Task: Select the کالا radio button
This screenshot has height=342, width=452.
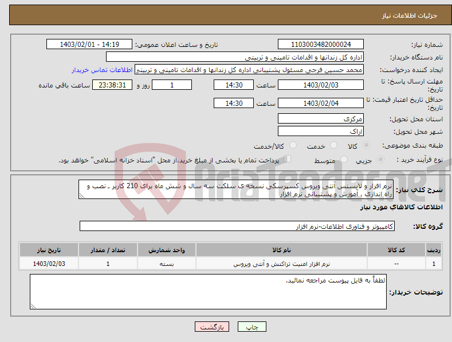Action: coord(366,145)
